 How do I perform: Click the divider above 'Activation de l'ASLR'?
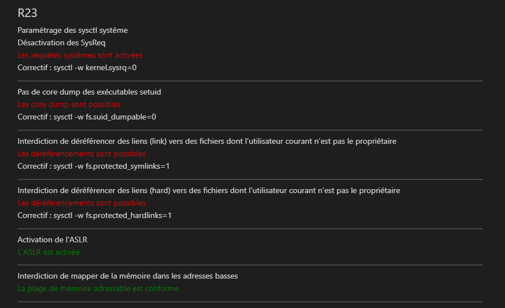coord(250,229)
